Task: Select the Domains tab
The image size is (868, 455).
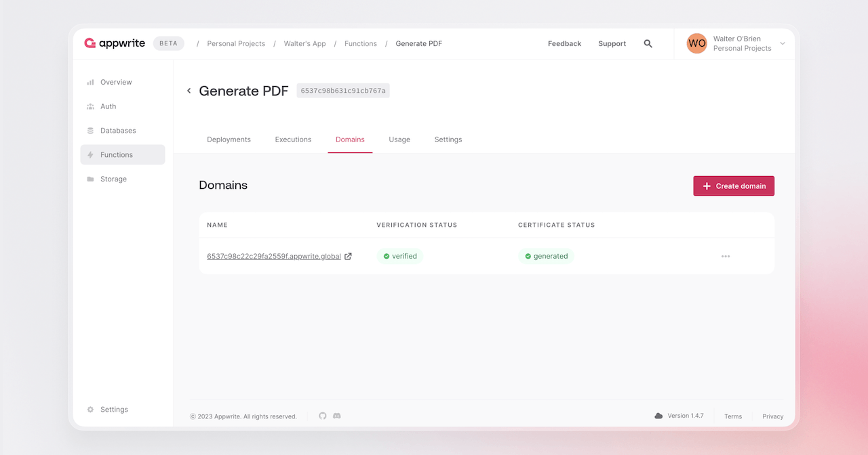Action: click(x=350, y=139)
